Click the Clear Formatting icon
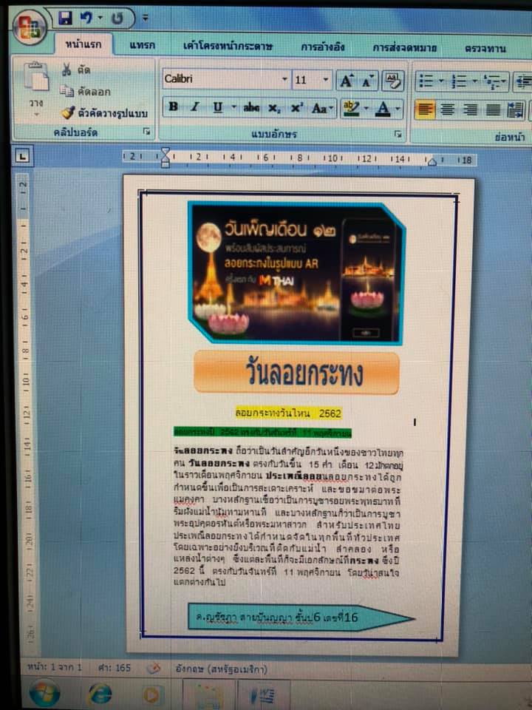The width and height of the screenshot is (532, 710). 392,80
